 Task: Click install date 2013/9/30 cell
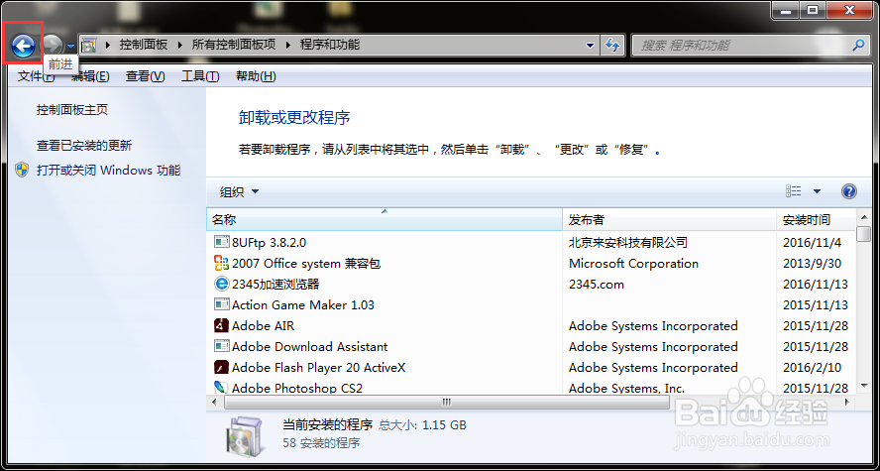[812, 264]
